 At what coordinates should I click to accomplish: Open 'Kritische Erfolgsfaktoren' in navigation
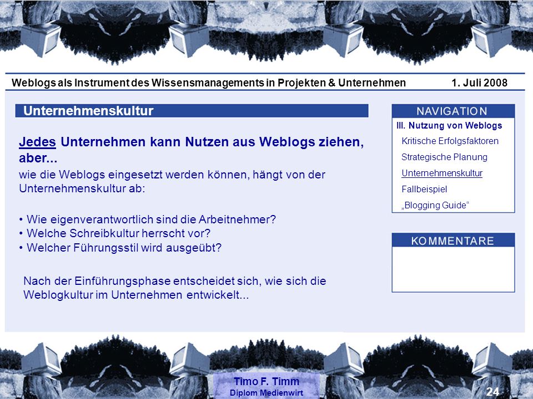pyautogui.click(x=450, y=141)
